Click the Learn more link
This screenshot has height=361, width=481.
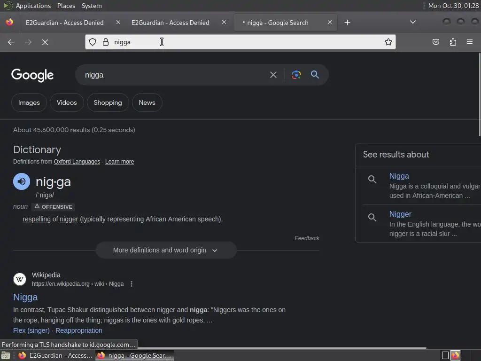[120, 162]
